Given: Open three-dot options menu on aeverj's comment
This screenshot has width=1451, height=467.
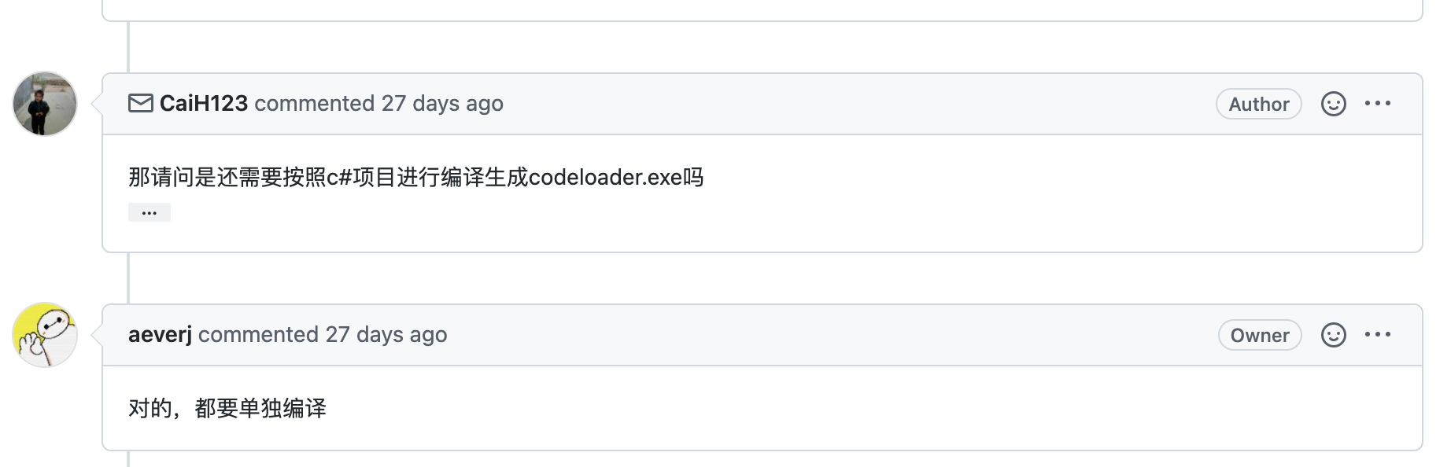Looking at the screenshot, I should 1378,334.
